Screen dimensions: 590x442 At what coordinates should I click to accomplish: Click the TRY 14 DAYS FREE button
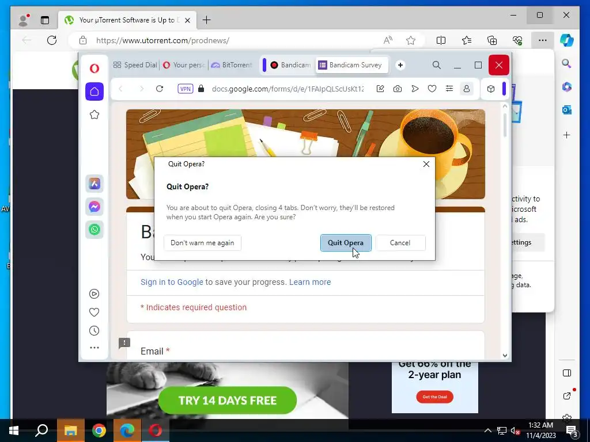click(x=227, y=401)
